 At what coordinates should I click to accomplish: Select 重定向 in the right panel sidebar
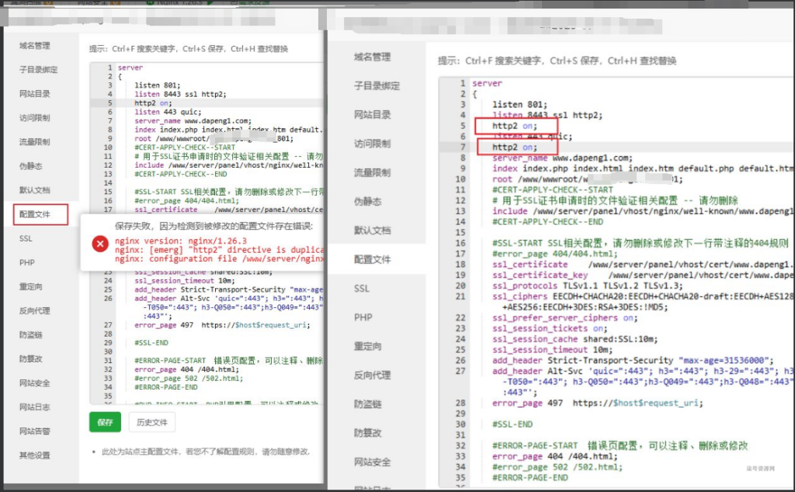(368, 346)
